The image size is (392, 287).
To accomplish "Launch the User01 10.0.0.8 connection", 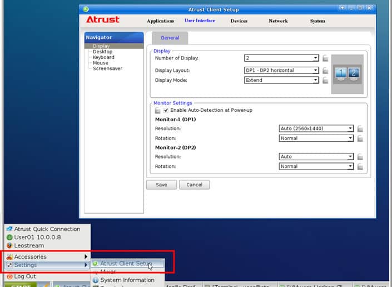I will (x=47, y=237).
